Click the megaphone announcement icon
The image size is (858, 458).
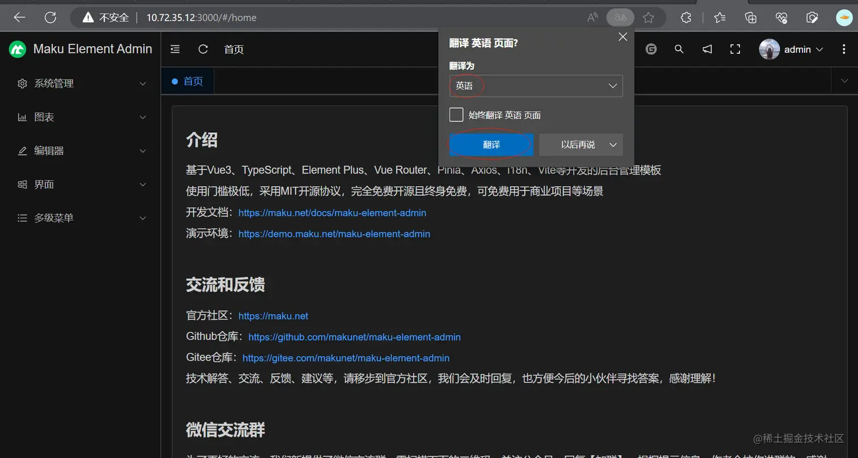point(707,49)
